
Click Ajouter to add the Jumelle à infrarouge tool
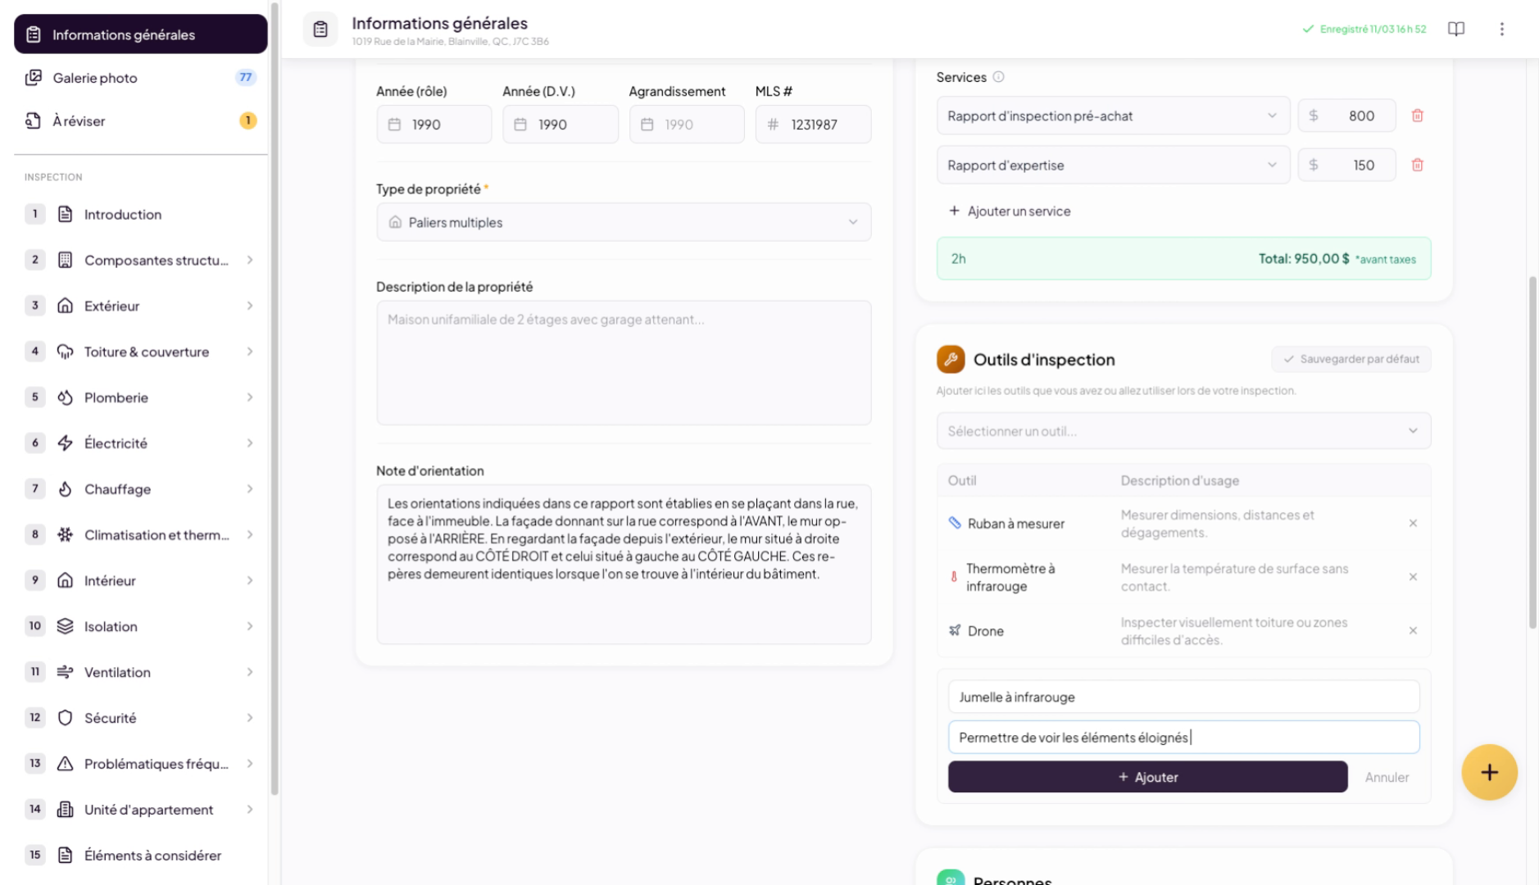(1146, 777)
